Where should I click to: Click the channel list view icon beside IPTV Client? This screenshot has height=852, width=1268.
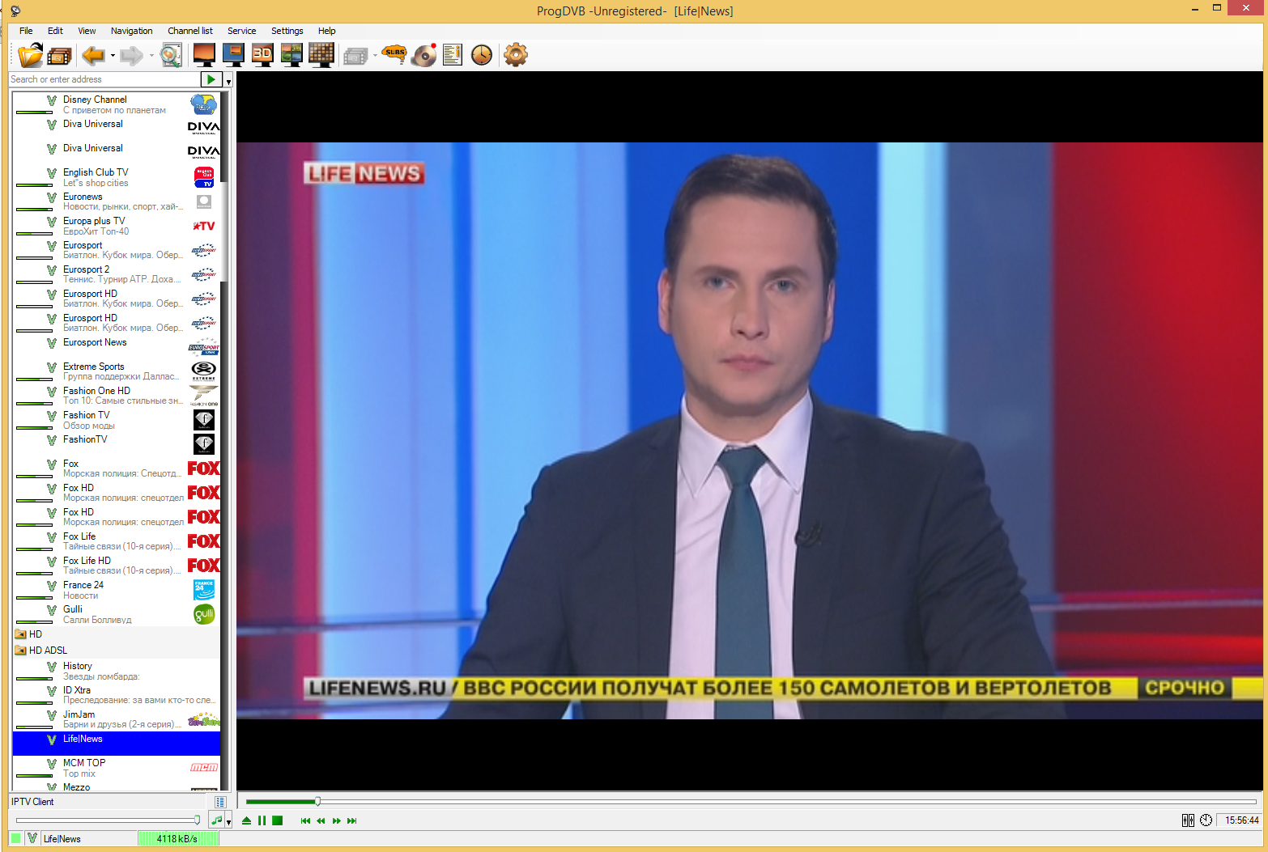220,802
